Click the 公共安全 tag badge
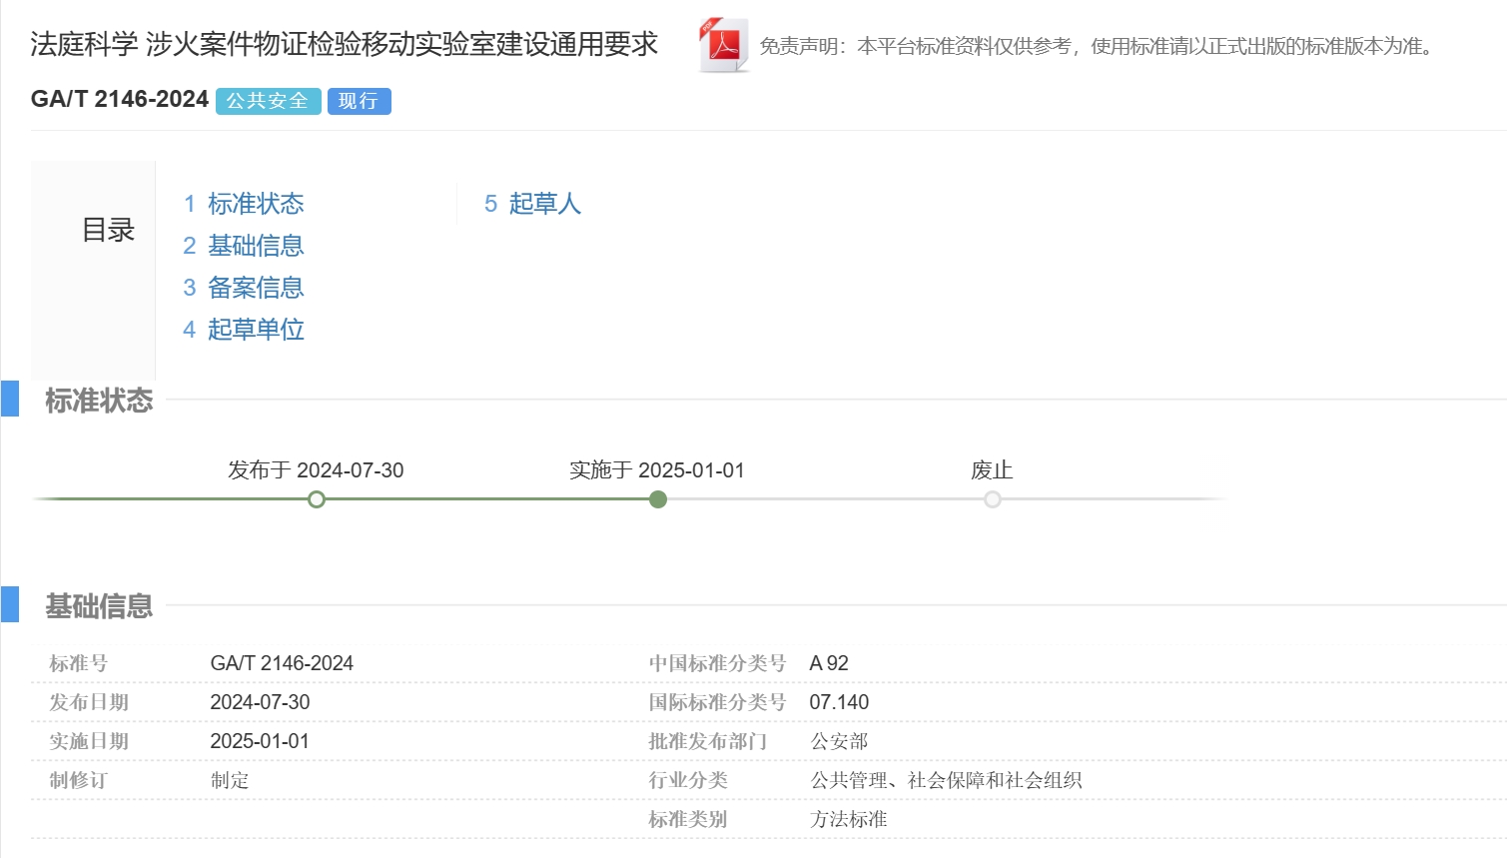Image resolution: width=1507 pixels, height=858 pixels. click(268, 101)
